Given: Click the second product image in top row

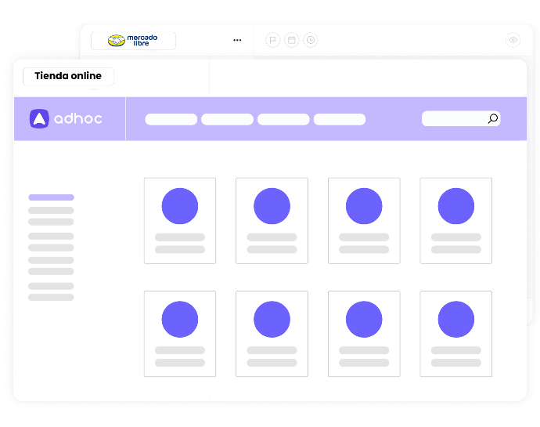Looking at the screenshot, I should [x=272, y=206].
